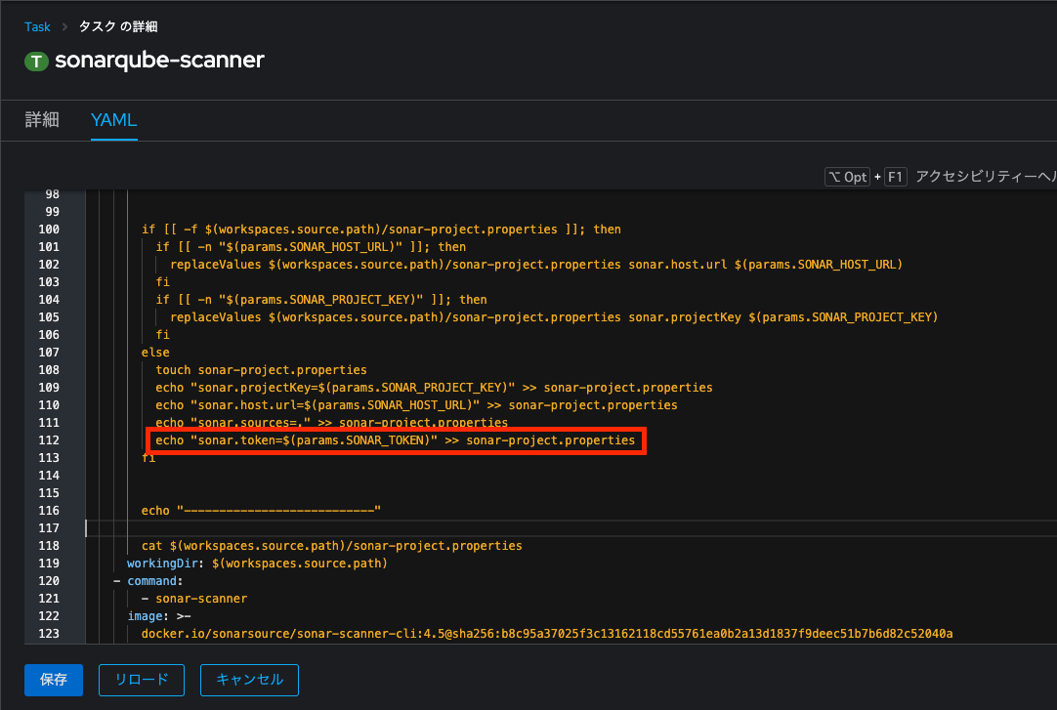Click the docker.io sonar-scanner-cli image line
The width and height of the screenshot is (1057, 710).
tap(547, 633)
